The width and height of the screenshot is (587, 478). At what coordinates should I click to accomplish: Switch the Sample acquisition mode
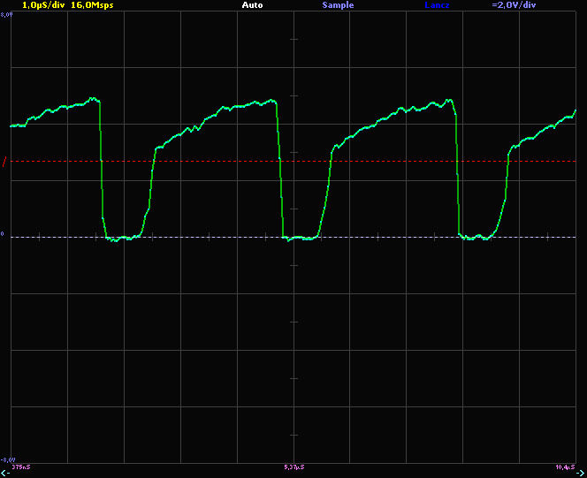pyautogui.click(x=338, y=5)
